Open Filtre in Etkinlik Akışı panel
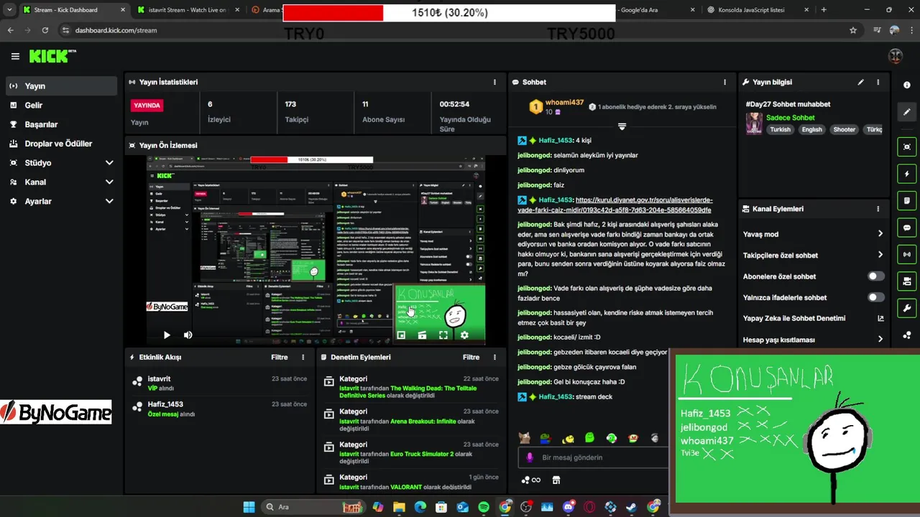Image resolution: width=920 pixels, height=517 pixels. tap(280, 357)
